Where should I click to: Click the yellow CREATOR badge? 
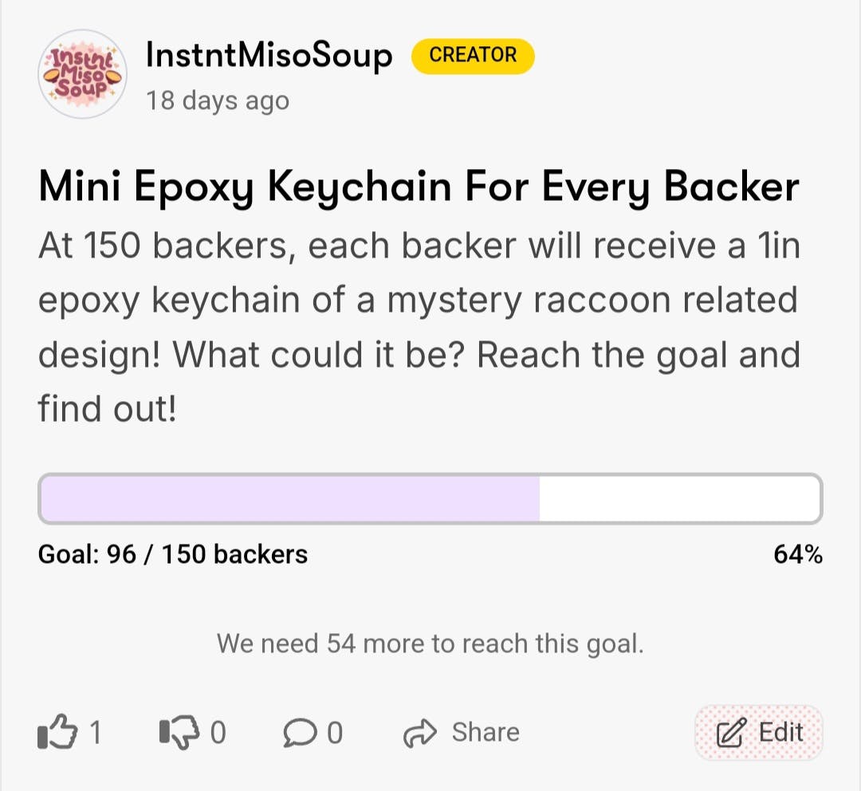click(x=473, y=56)
